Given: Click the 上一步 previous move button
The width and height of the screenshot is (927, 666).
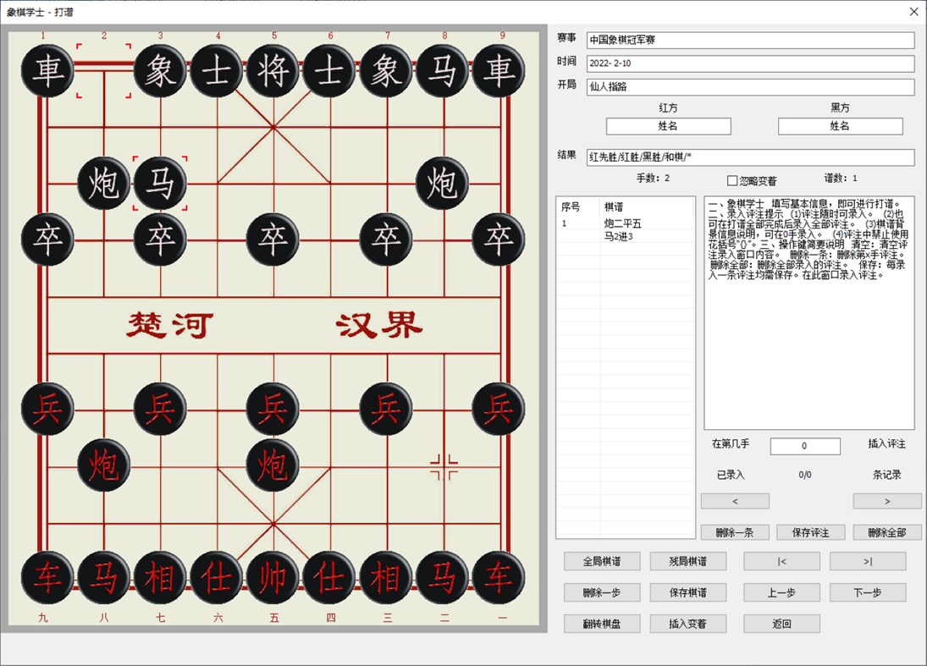Looking at the screenshot, I should 781,592.
